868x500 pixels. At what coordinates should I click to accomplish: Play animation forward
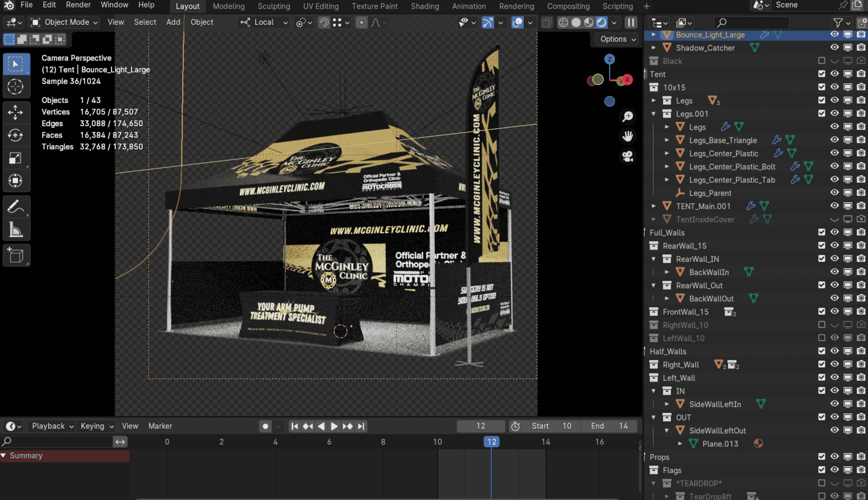[x=334, y=426]
